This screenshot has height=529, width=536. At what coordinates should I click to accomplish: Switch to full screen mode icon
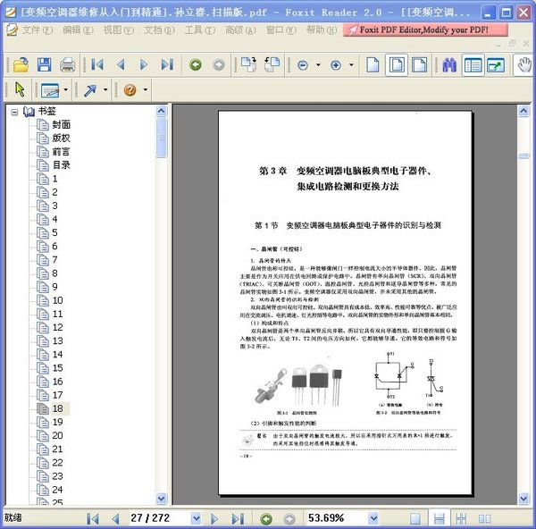496,65
